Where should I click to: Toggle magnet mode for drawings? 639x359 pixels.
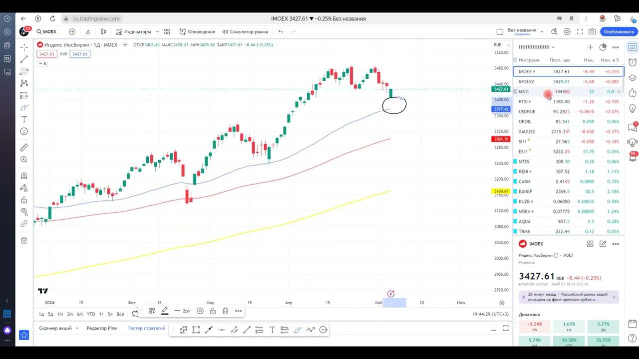[x=24, y=176]
